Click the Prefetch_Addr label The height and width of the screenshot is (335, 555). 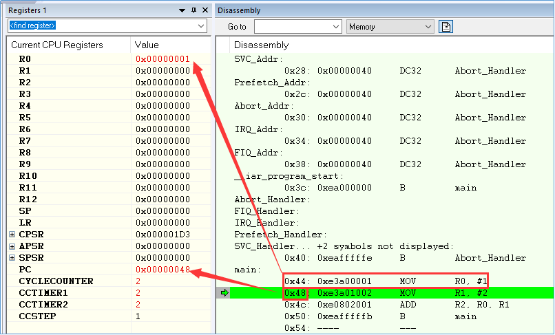[272, 82]
